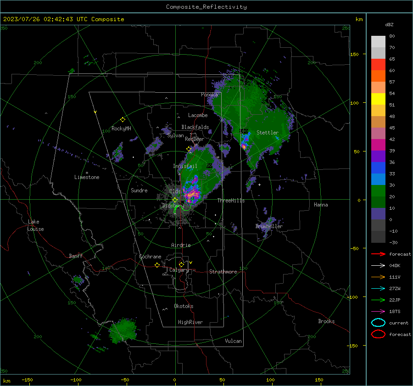Pick the yellow 54 dBZ color swatch
Image resolution: width=413 pixels, height=386 pixels.
pos(378,99)
